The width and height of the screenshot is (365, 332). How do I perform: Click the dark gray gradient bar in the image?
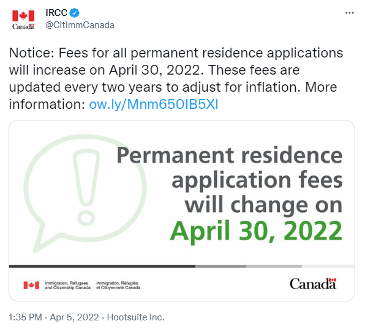(x=102, y=266)
